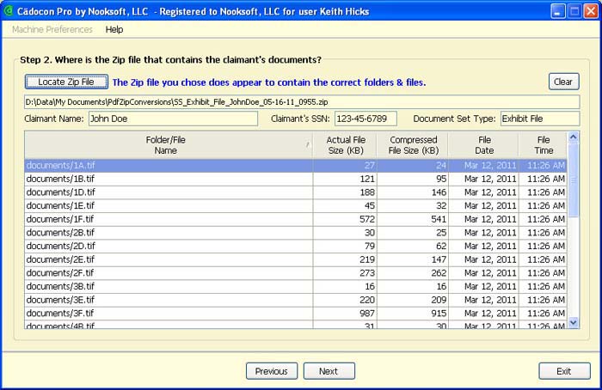
Task: Click the Claimant Name input field
Action: [172, 119]
